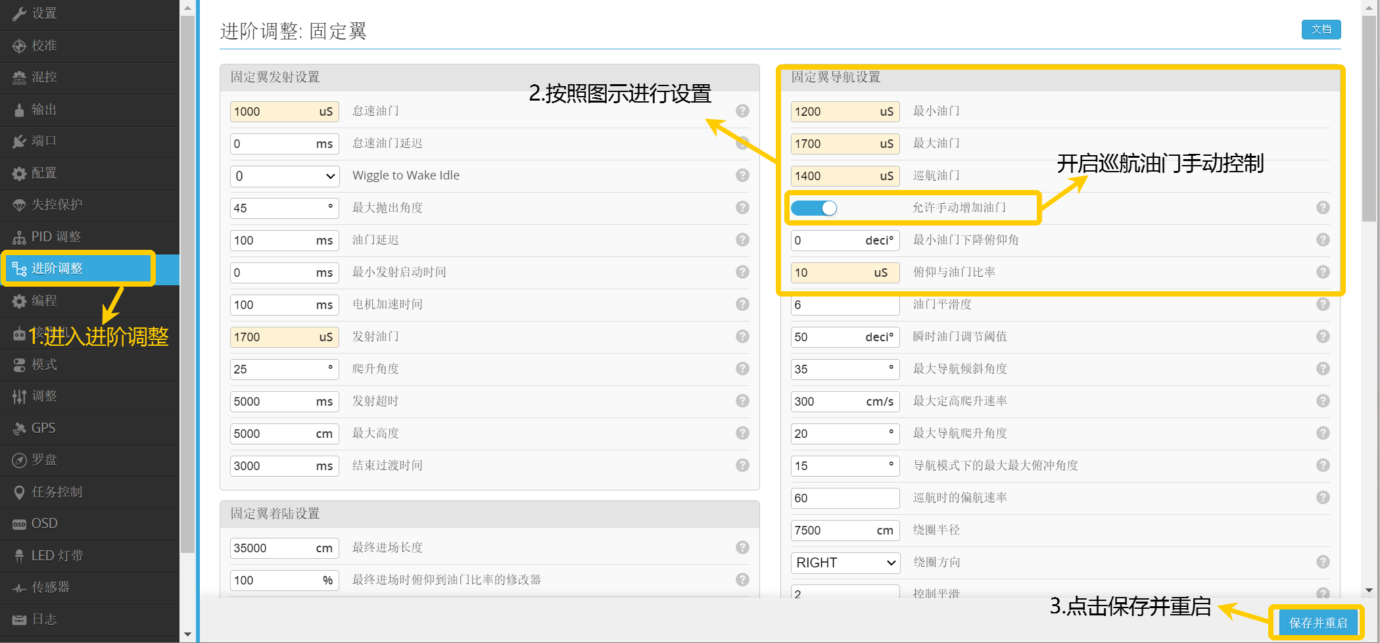Click the 巡航油门 value input field

(x=834, y=176)
